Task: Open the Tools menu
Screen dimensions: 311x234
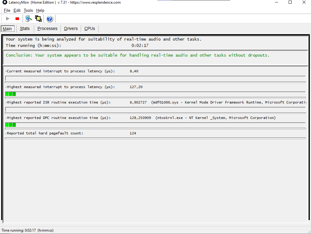Action: (x=28, y=10)
